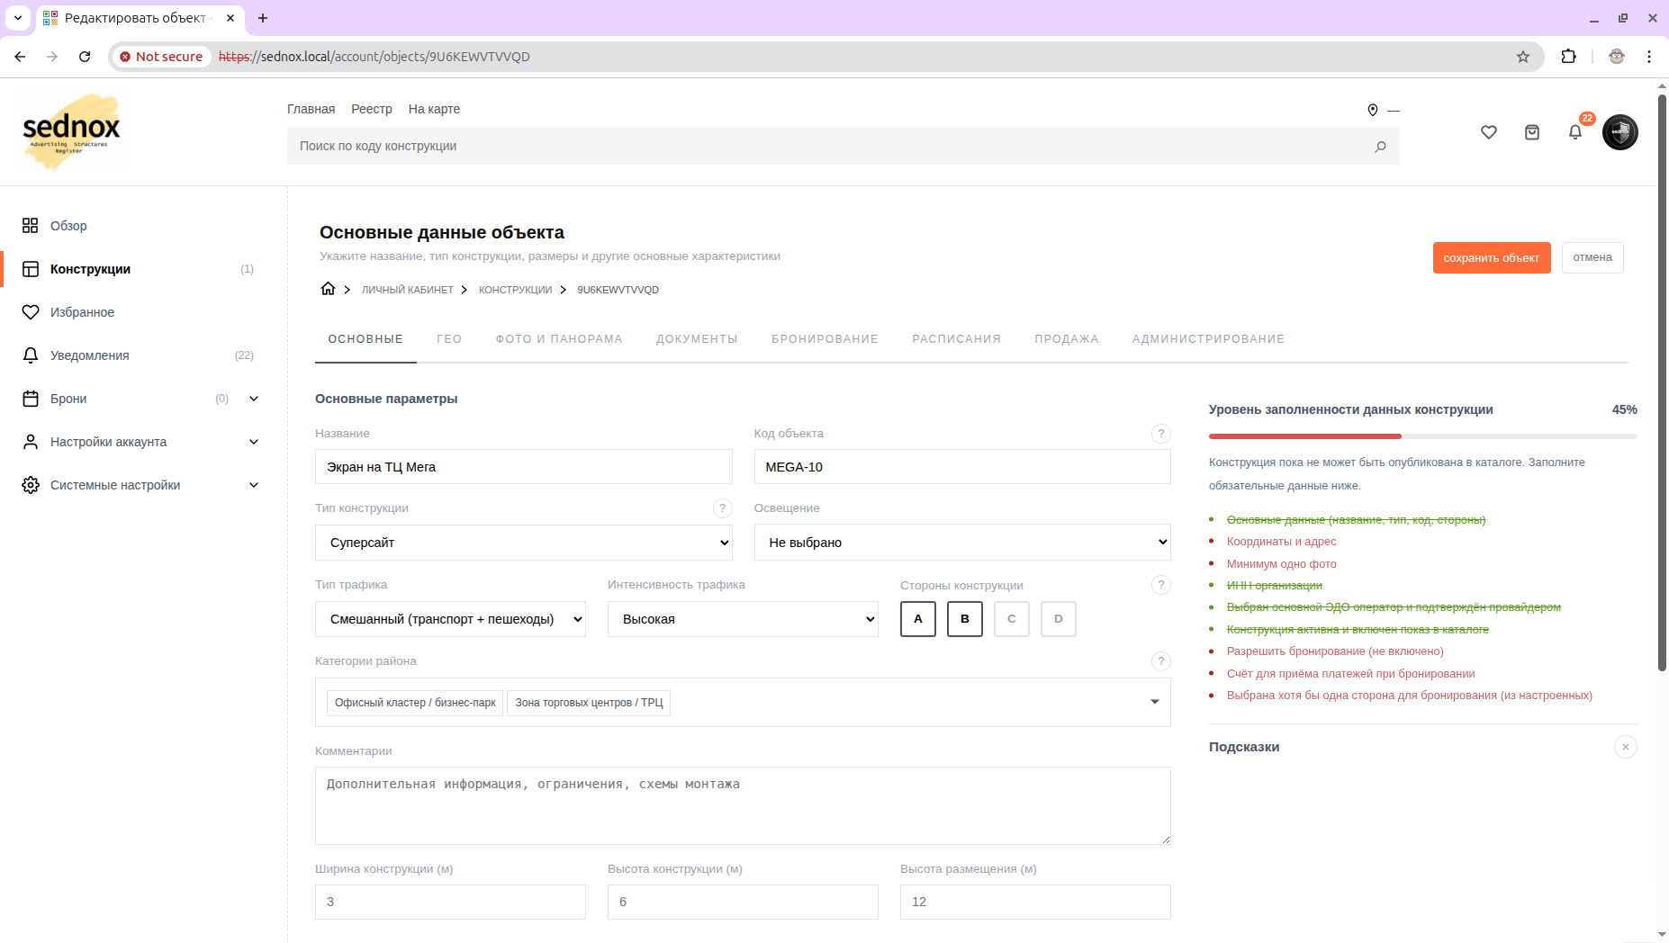This screenshot has width=1669, height=943.
Task: Click the Брони calendar icon in sidebar
Action: pyautogui.click(x=31, y=399)
